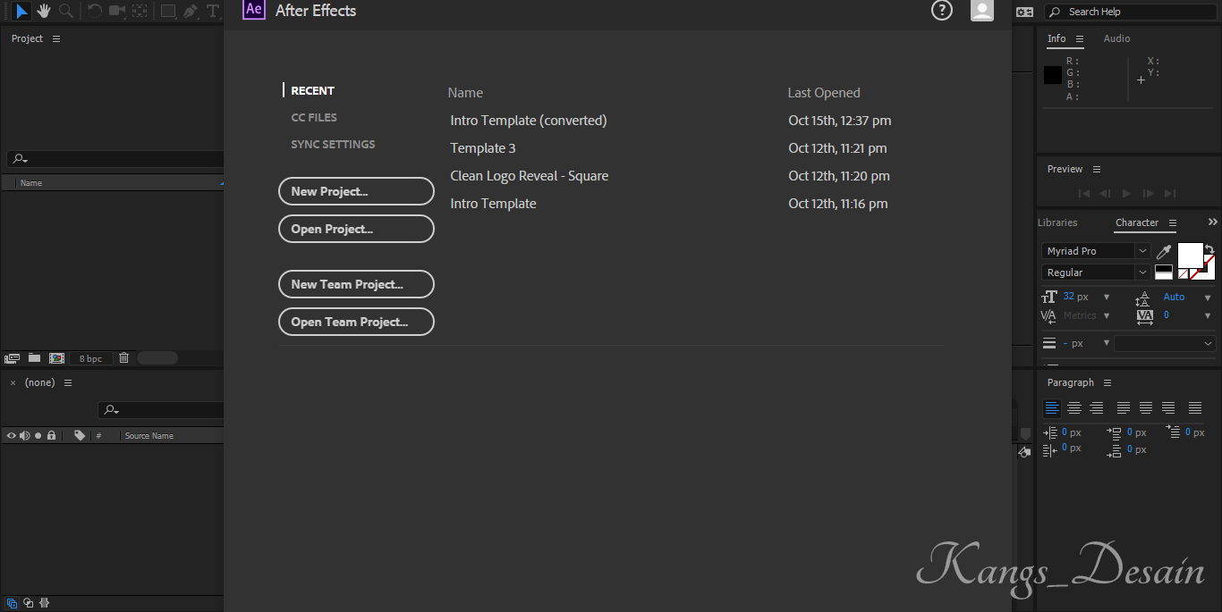Step forward one frame in Preview panel
The height and width of the screenshot is (612, 1222).
tap(1148, 193)
